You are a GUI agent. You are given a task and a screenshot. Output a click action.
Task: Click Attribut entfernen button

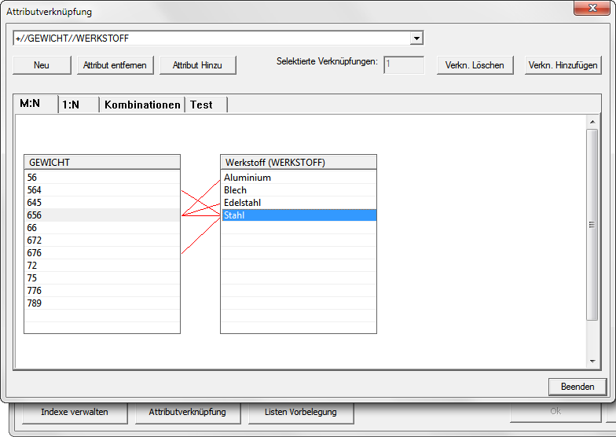pos(115,65)
